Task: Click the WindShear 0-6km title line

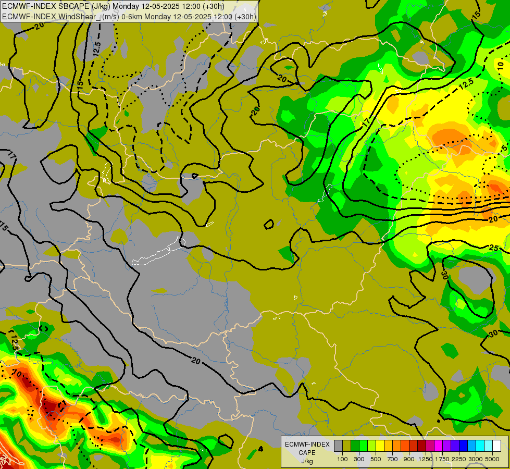Action: [x=129, y=17]
